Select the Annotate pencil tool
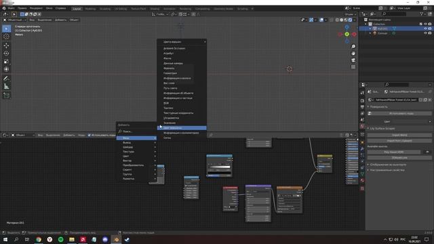 click(6, 79)
